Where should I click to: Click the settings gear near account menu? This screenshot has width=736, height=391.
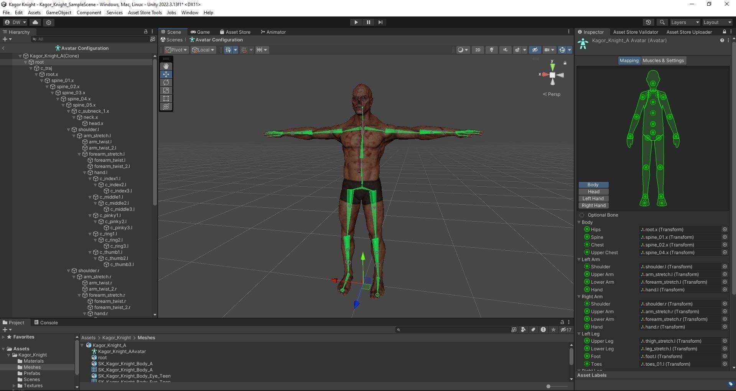tap(49, 22)
